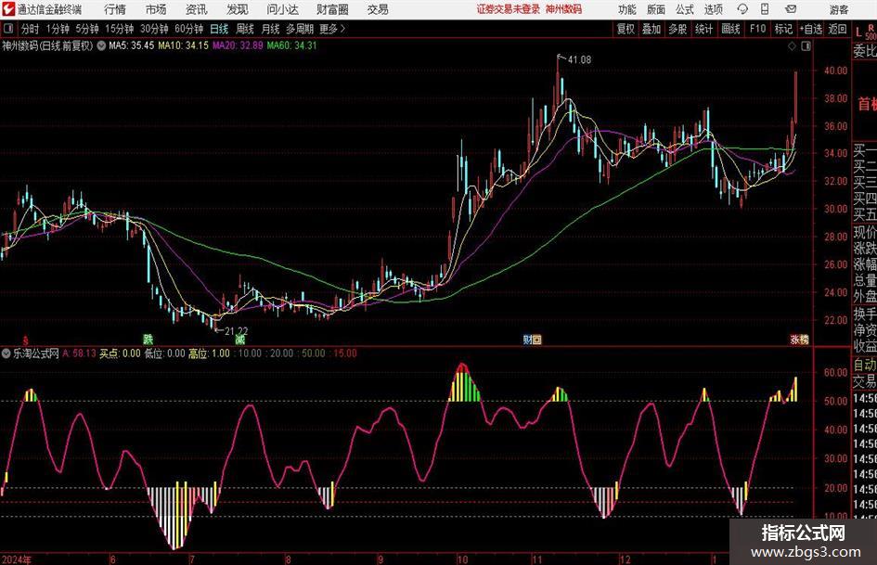Click the 叠加 overlay button
Image resolution: width=877 pixels, height=565 pixels.
tap(651, 29)
